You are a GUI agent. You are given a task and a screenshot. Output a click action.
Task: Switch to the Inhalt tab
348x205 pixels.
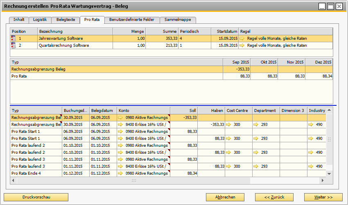(19, 20)
